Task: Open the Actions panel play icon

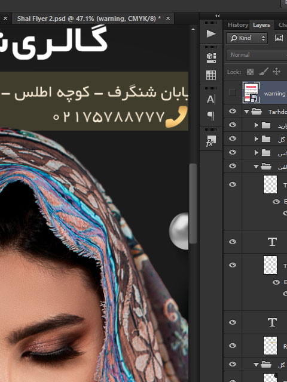Action: [x=211, y=33]
